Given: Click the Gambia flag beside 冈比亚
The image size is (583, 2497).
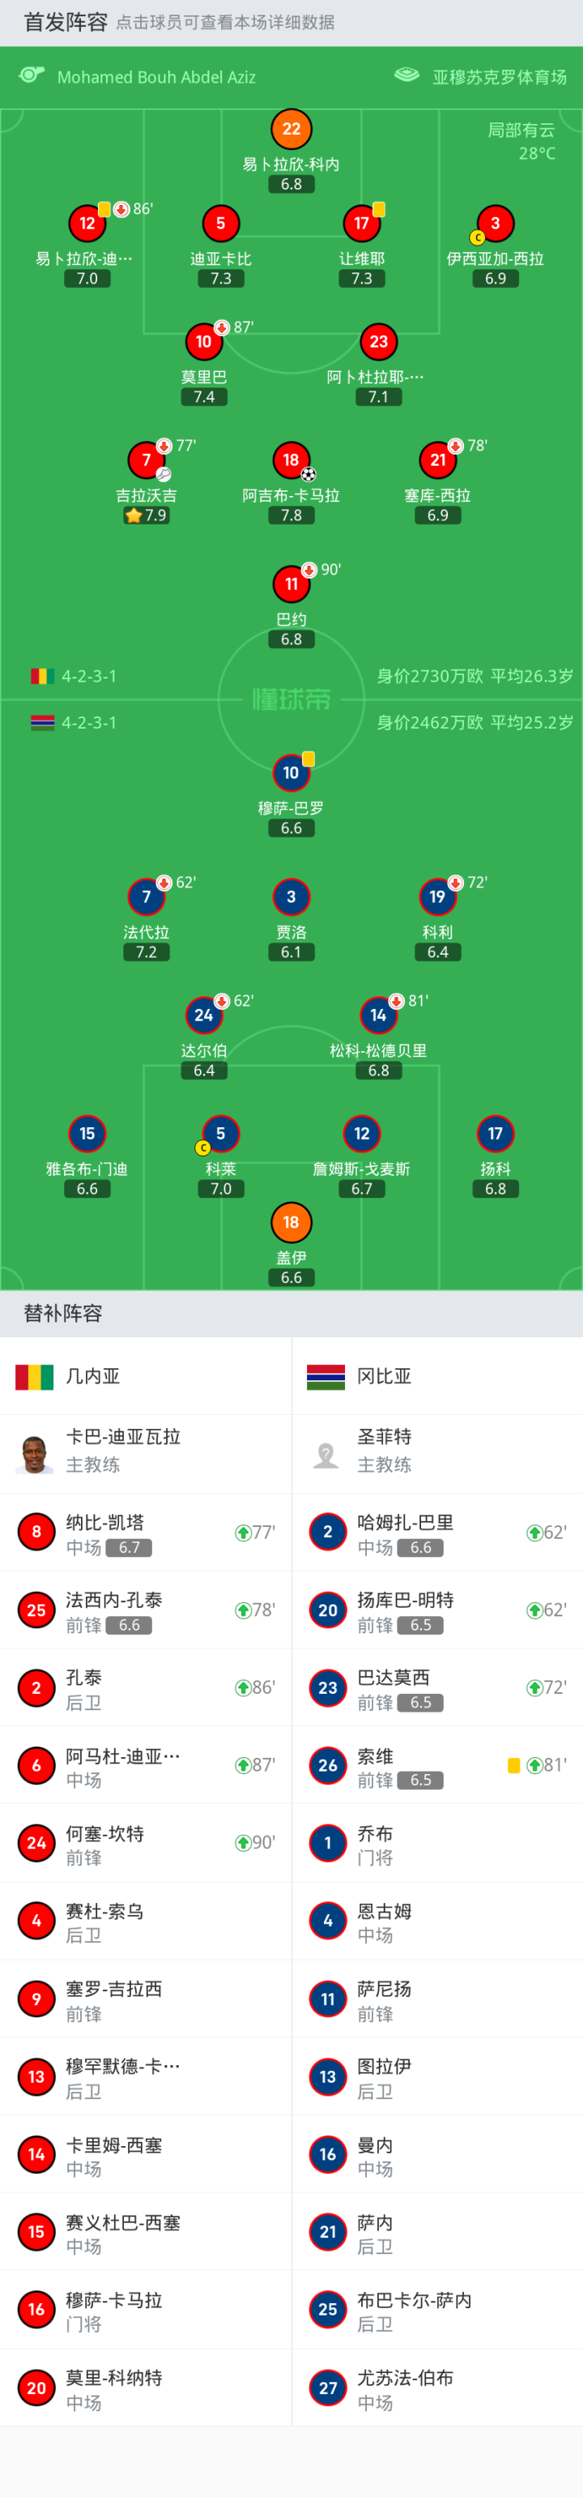Looking at the screenshot, I should [x=326, y=1376].
